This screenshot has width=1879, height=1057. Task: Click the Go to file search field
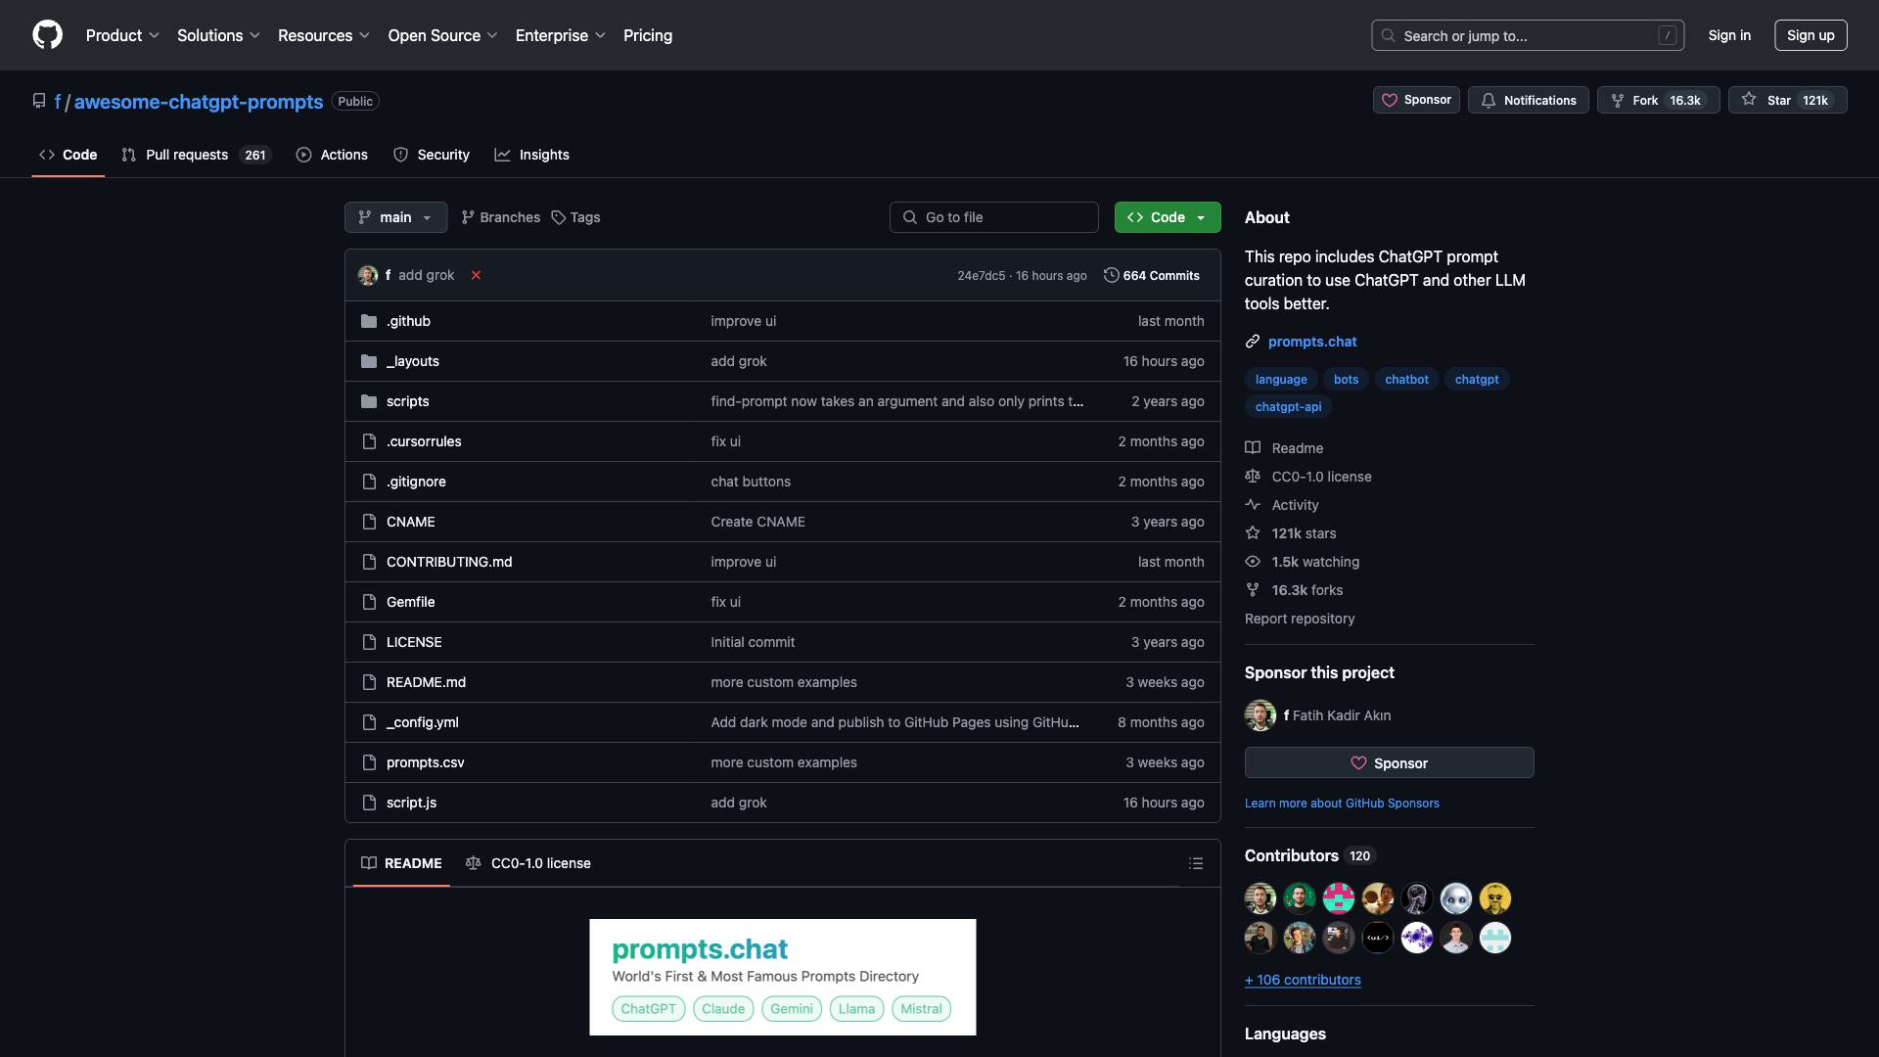993,217
